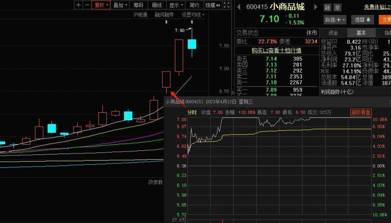Click 交易状态 休市 status row

click(x=277, y=33)
